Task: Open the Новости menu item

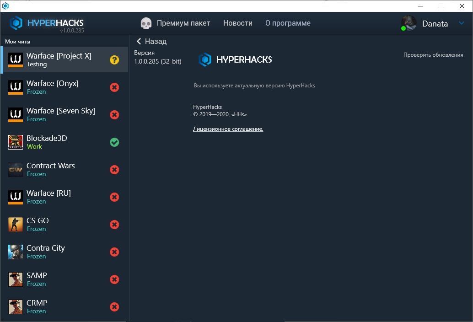Action: 237,23
